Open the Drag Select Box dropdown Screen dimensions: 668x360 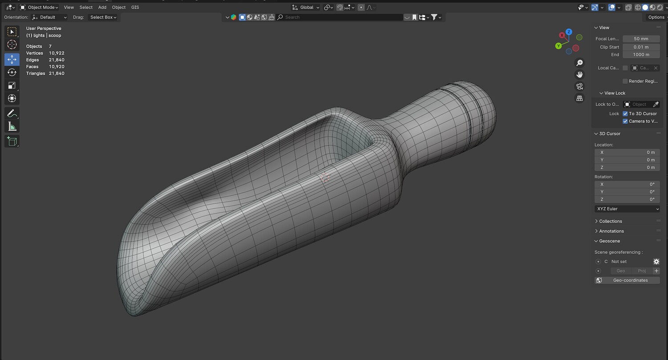click(103, 17)
